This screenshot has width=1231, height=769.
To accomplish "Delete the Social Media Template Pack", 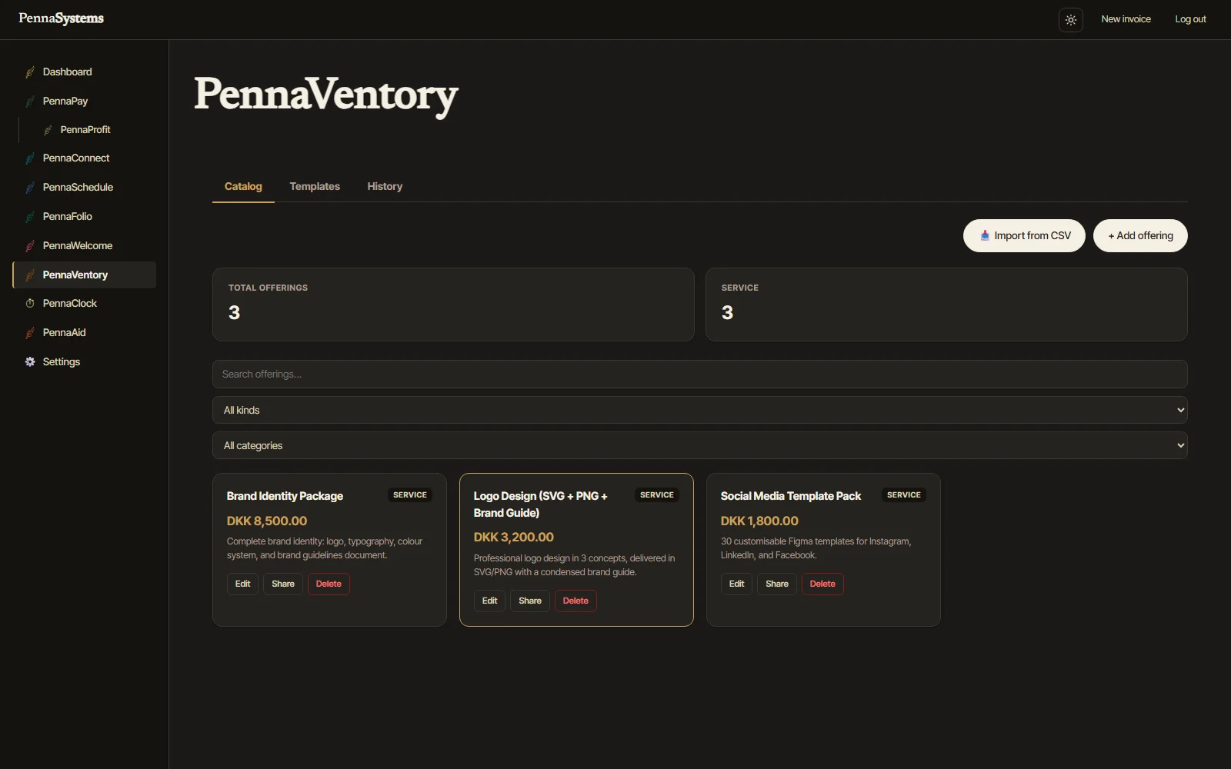I will pyautogui.click(x=822, y=584).
